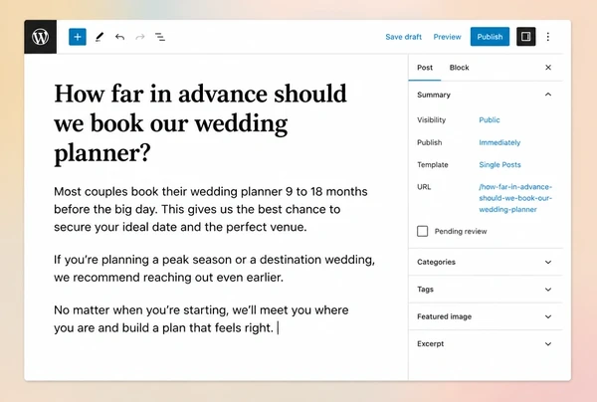
Task: Click the post title heading
Action: click(201, 123)
